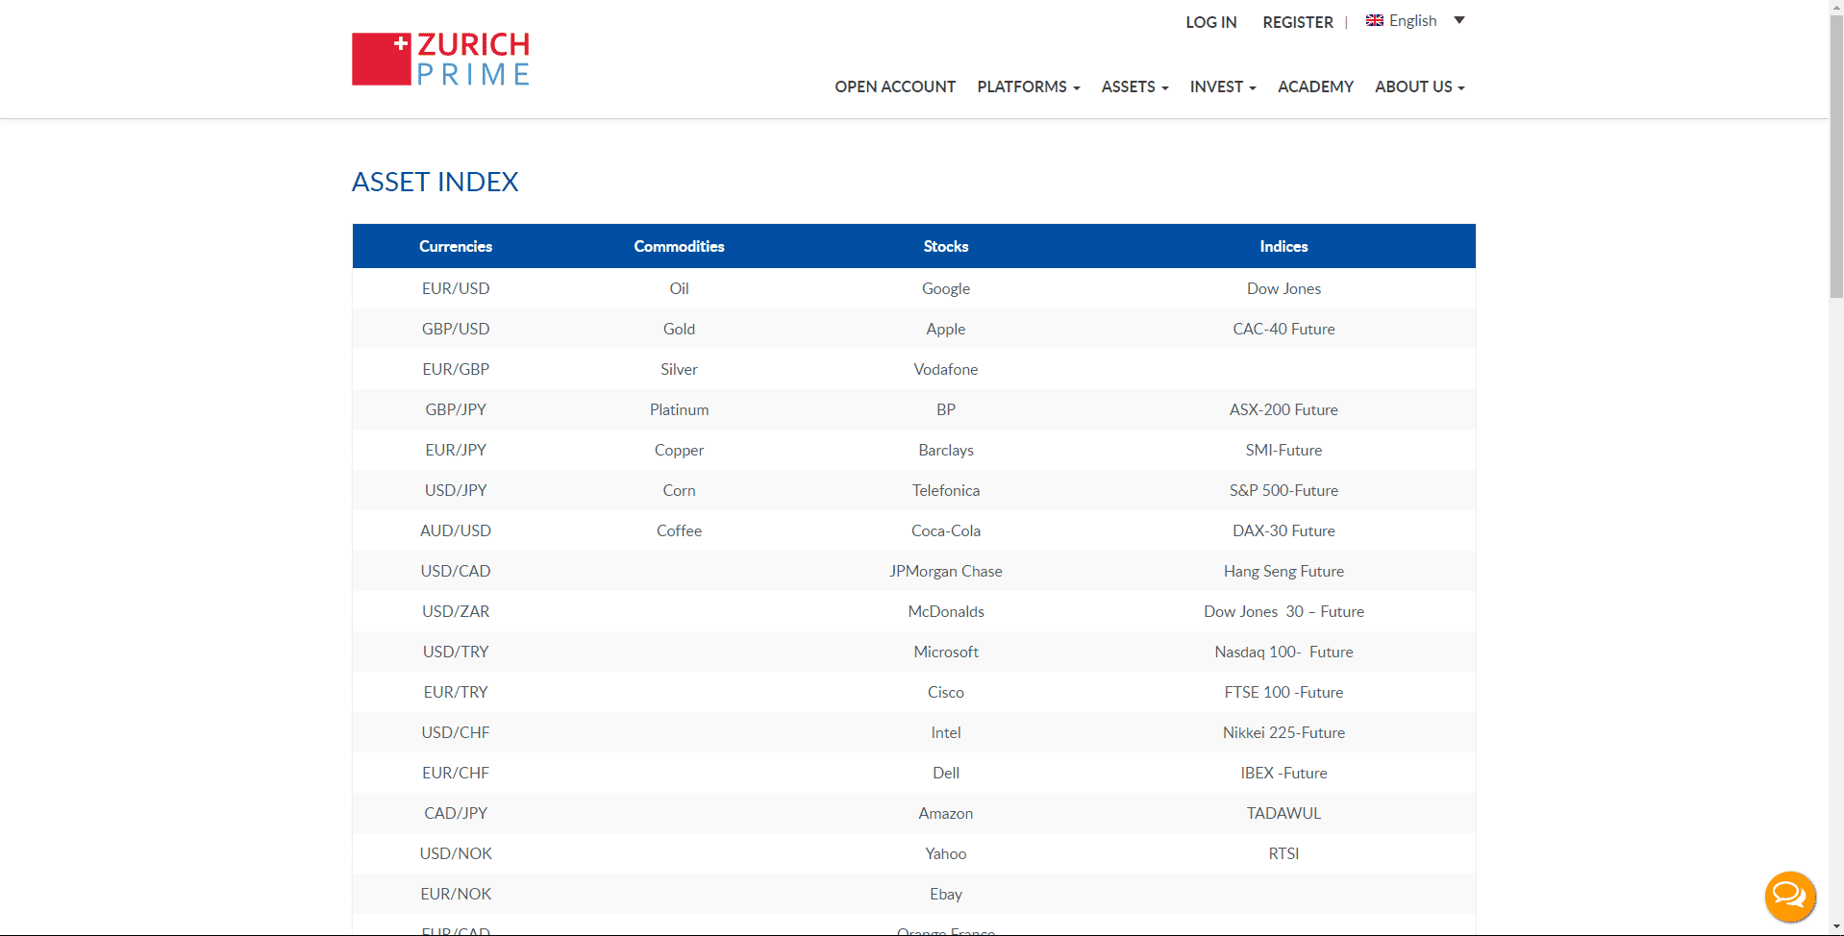This screenshot has width=1844, height=936.
Task: Open the PLATFORMS dropdown
Action: tap(1027, 86)
